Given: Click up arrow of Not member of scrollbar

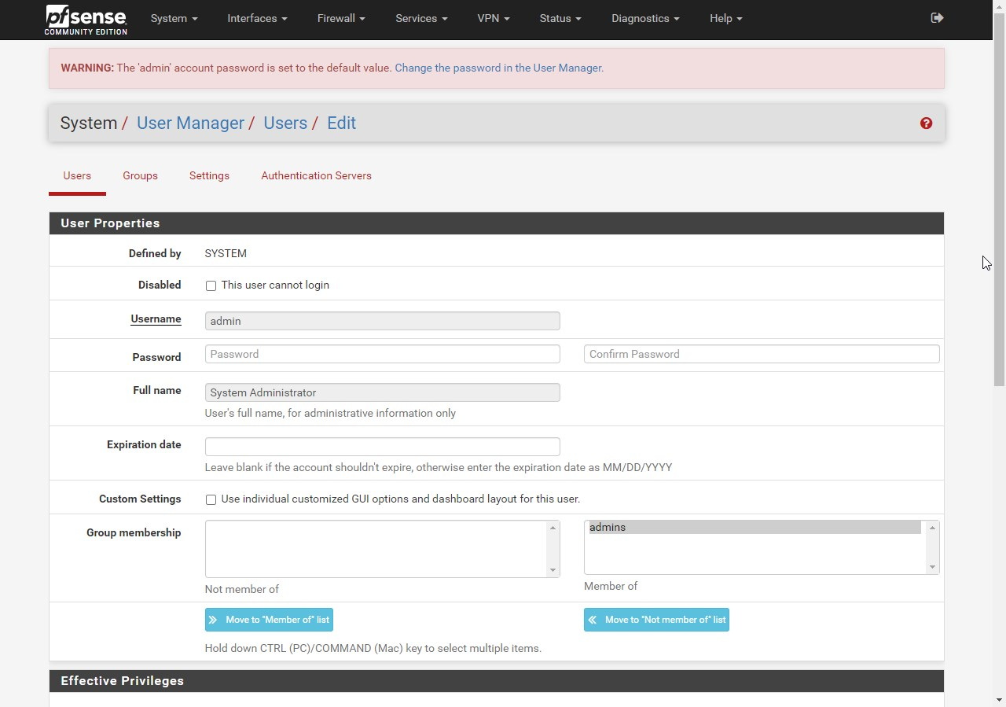Looking at the screenshot, I should [553, 528].
